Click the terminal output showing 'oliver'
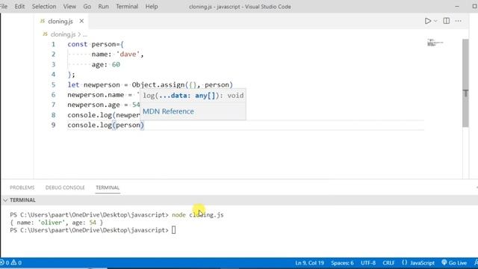This screenshot has height=269, width=478. (x=57, y=223)
